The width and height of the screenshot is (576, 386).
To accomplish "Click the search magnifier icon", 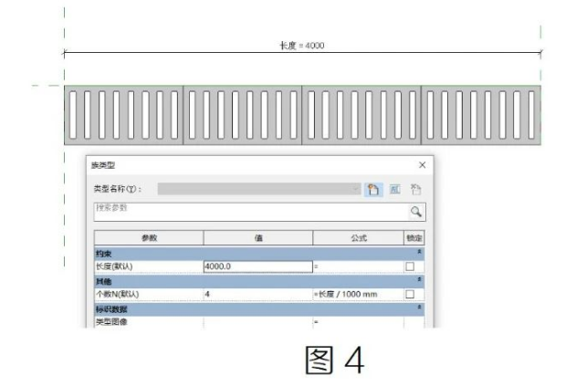I will 416,212.
